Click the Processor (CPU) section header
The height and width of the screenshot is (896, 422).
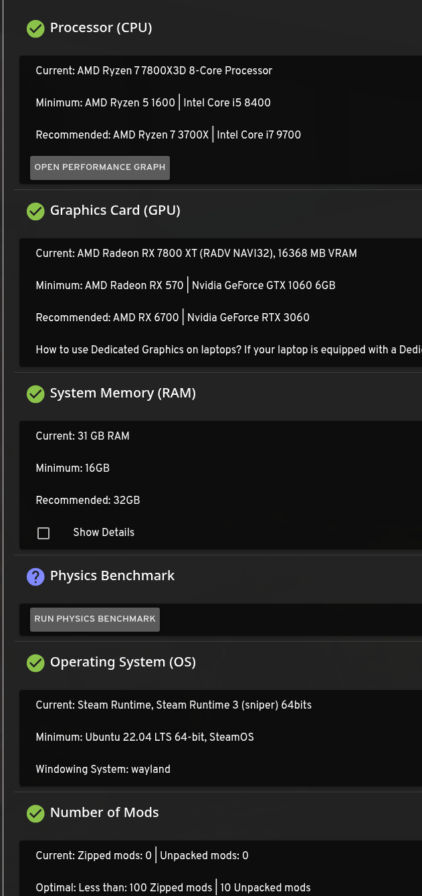point(101,28)
